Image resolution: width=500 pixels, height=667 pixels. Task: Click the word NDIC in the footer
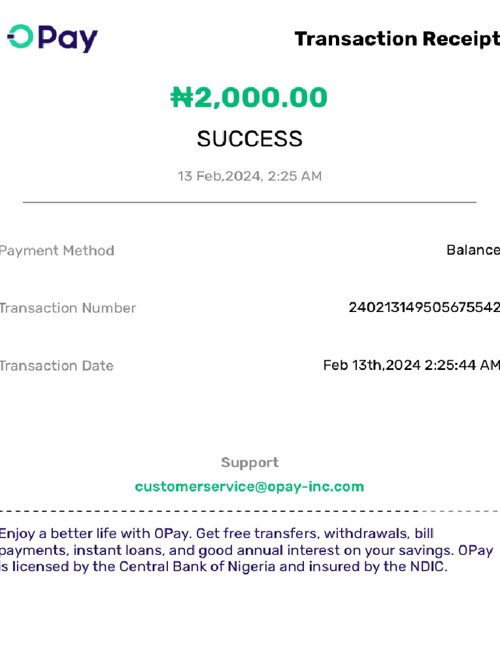[x=427, y=567]
